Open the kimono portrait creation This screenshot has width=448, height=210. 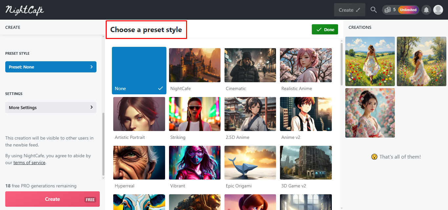(370, 113)
